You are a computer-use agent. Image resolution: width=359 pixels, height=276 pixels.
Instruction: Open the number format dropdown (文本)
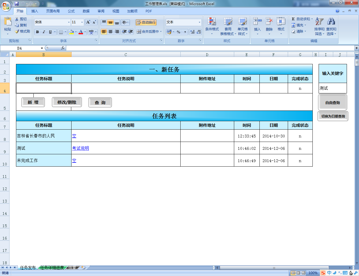pos(199,22)
